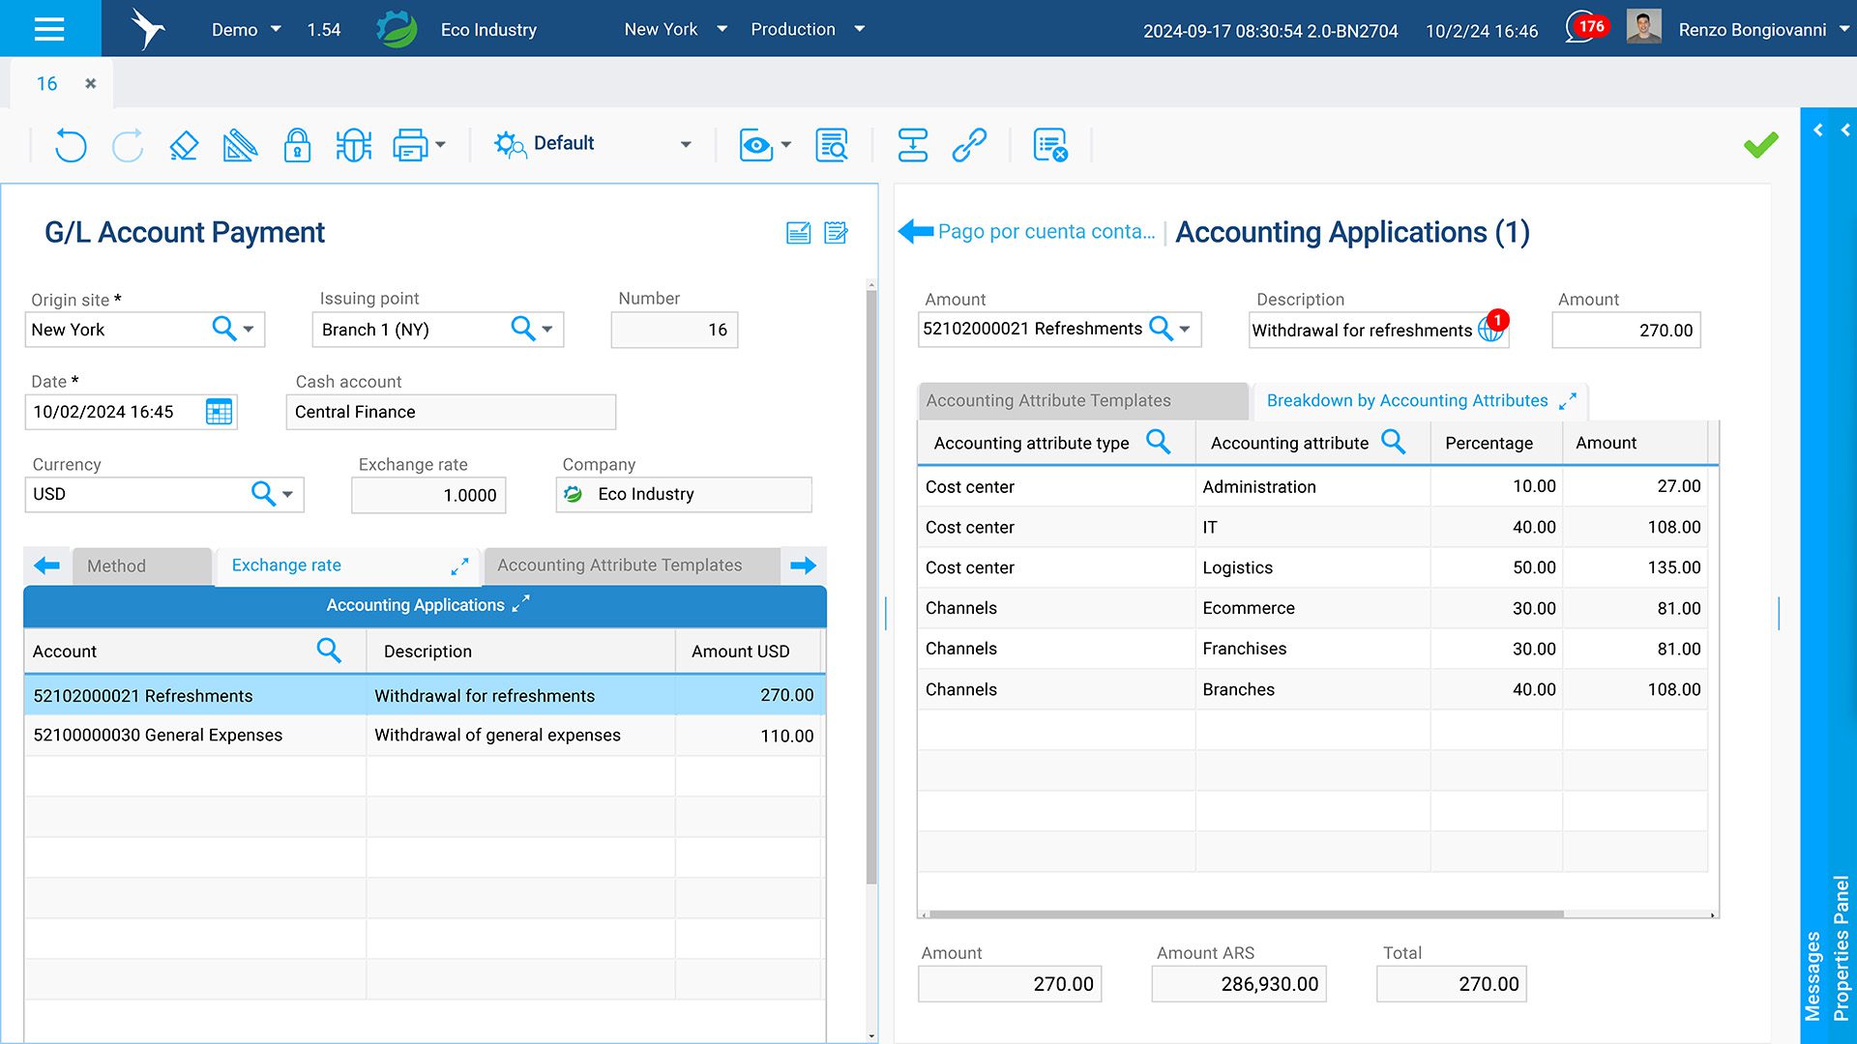This screenshot has height=1044, width=1857.
Task: Click the padlock lock icon
Action: tap(297, 145)
